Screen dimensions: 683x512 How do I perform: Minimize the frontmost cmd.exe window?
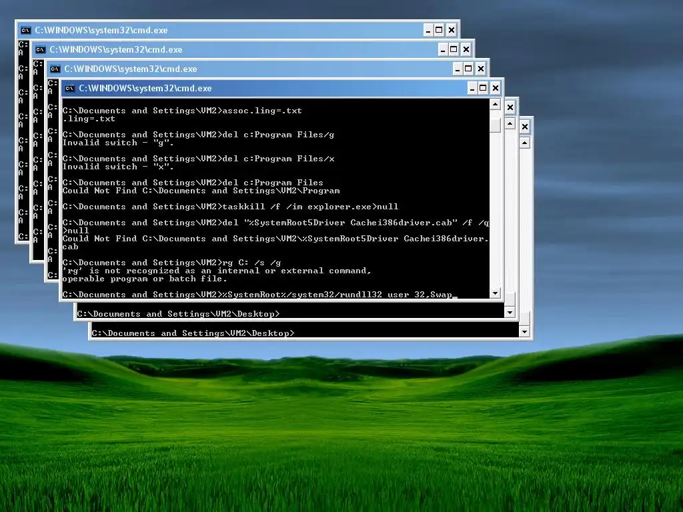472,89
